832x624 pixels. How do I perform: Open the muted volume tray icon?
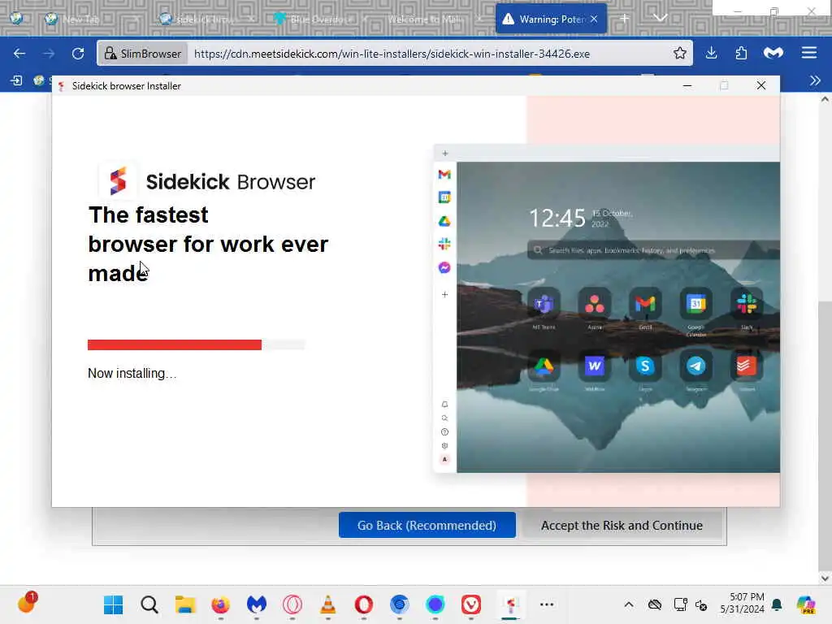point(701,604)
